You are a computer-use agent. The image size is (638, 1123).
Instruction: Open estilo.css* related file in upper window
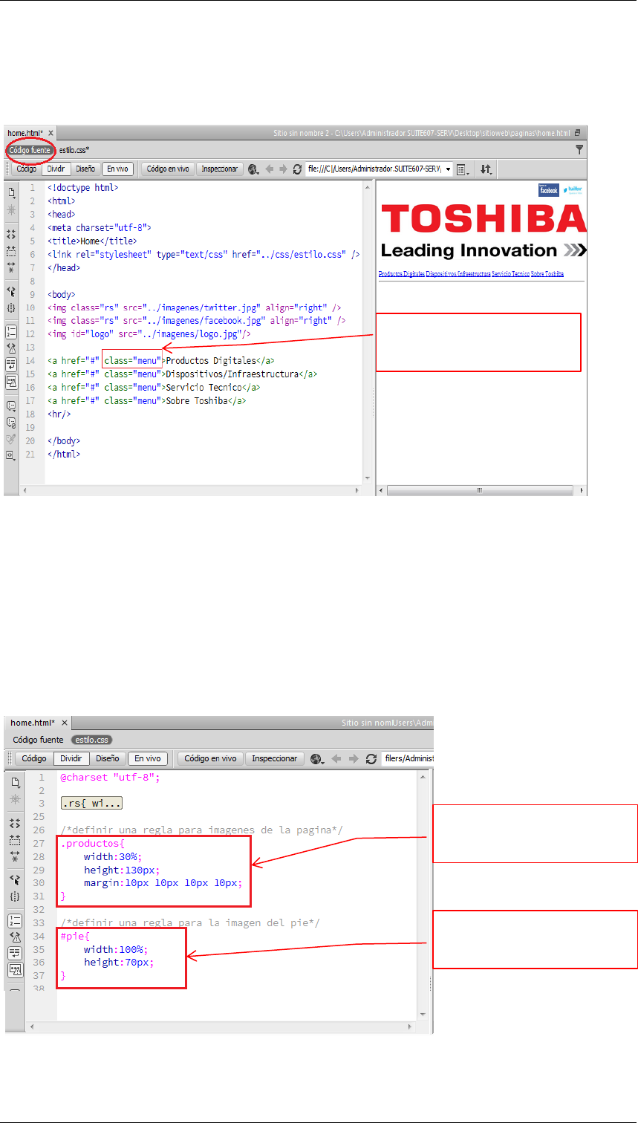pyautogui.click(x=74, y=149)
